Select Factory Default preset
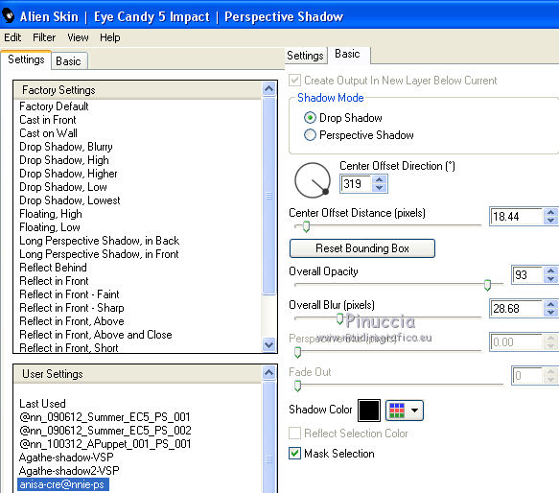559x493 pixels. coord(54,106)
